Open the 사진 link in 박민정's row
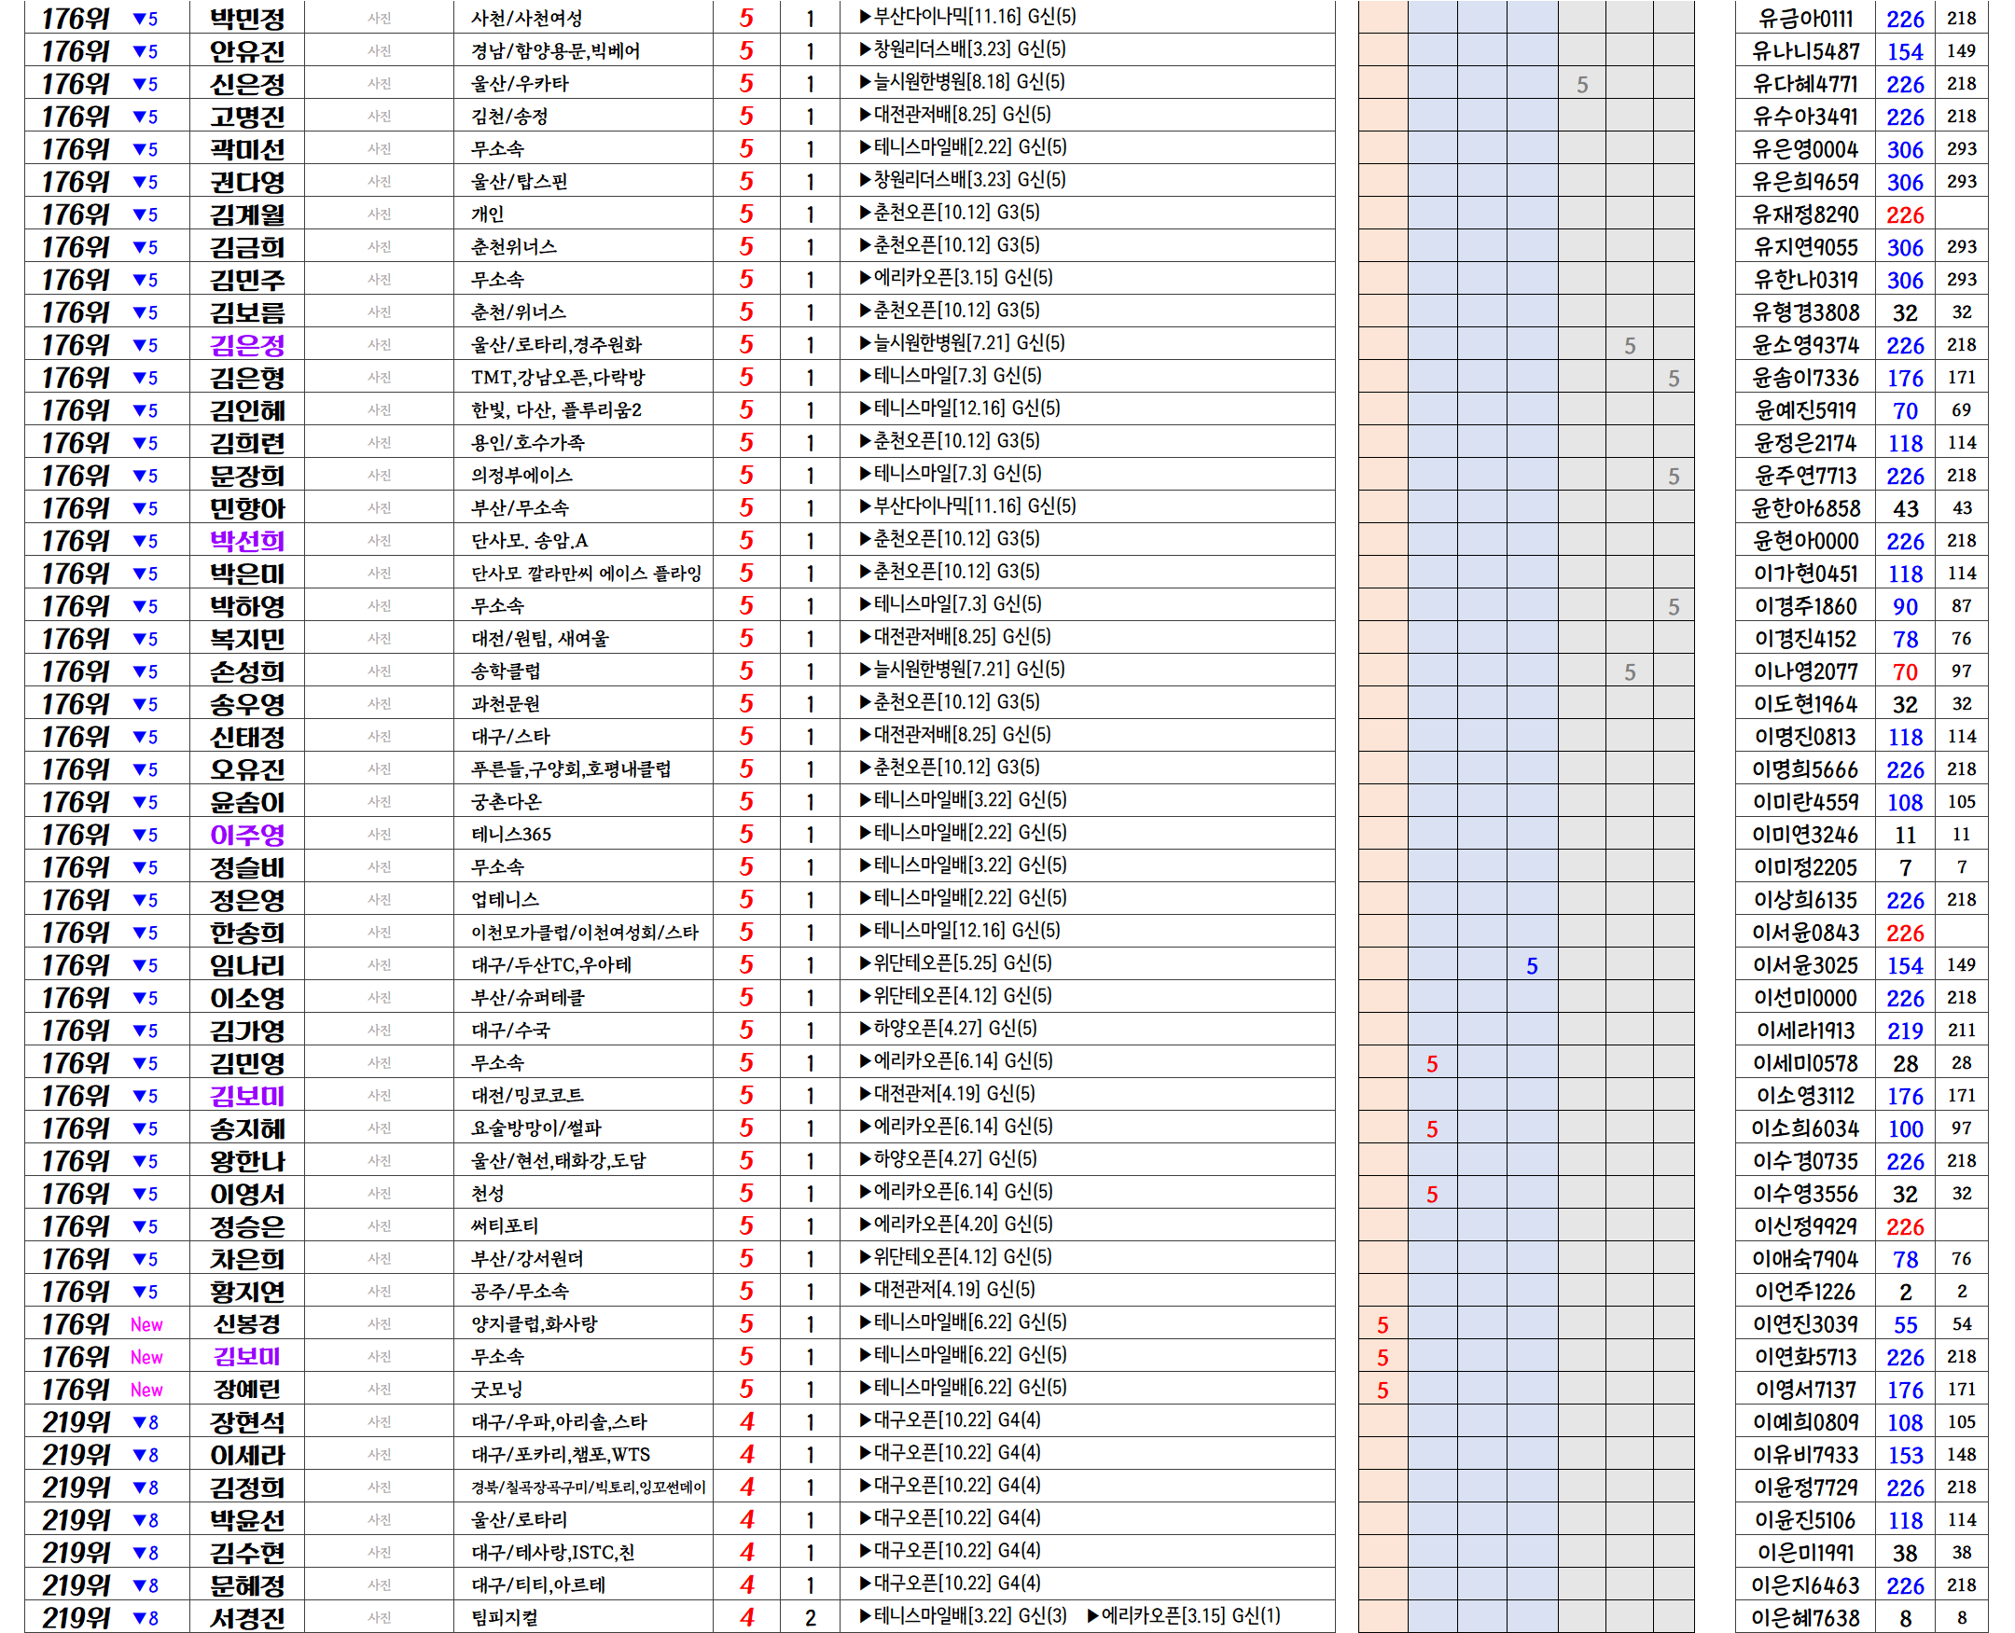This screenshot has height=1633, width=2015. (379, 19)
